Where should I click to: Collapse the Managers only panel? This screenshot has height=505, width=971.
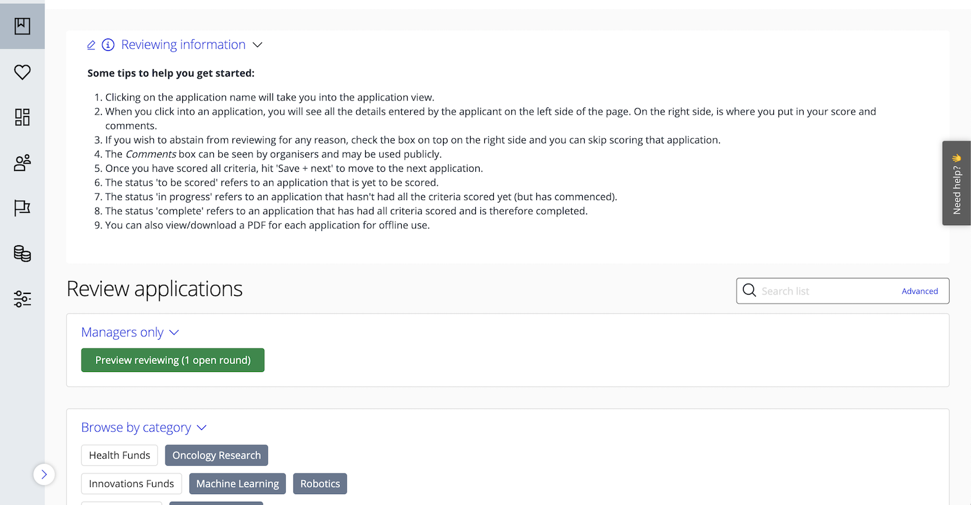coord(174,333)
